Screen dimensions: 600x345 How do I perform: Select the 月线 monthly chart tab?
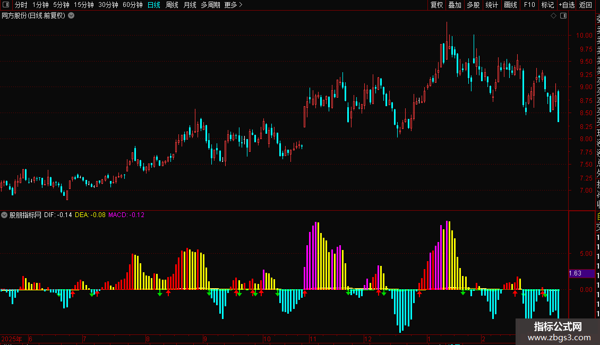pyautogui.click(x=190, y=5)
